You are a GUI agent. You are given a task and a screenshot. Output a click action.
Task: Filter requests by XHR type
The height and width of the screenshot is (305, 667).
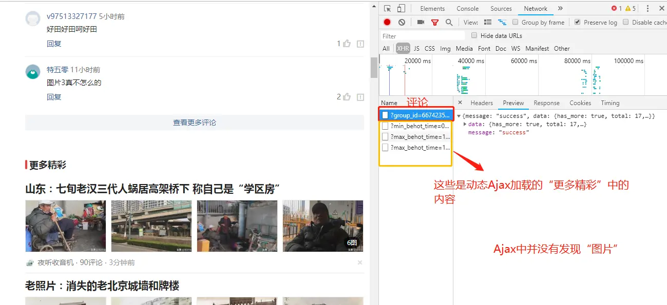(403, 49)
